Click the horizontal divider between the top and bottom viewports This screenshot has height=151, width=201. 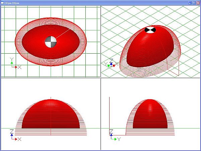[50, 78]
